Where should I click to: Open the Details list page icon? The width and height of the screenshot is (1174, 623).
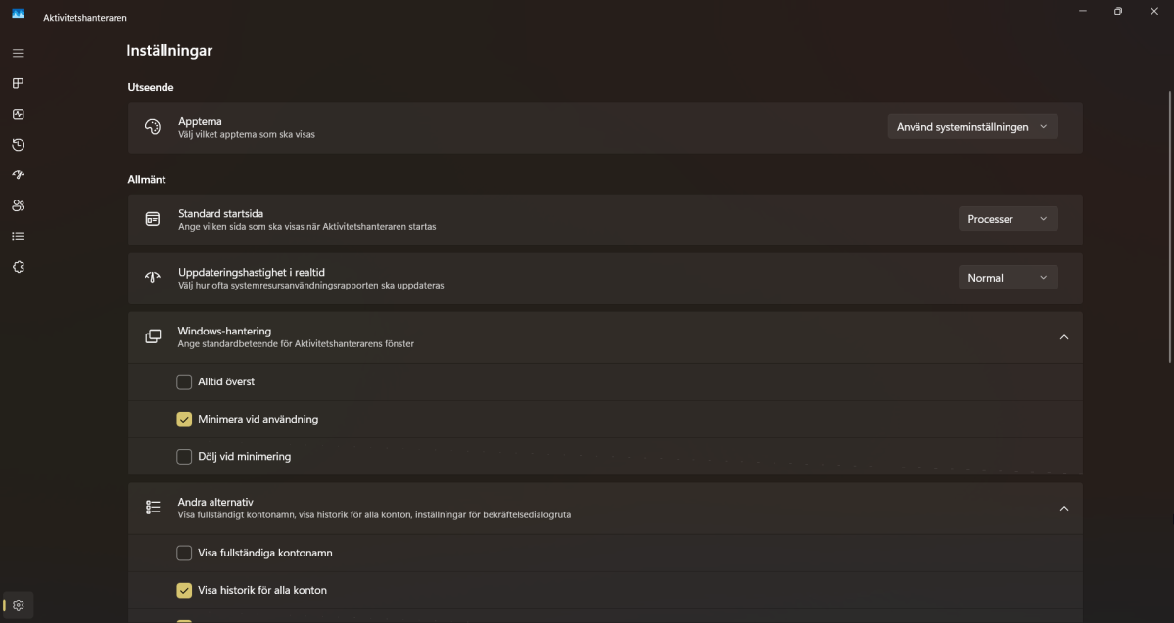click(18, 236)
